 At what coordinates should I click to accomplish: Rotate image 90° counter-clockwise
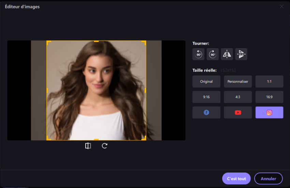tap(198, 54)
